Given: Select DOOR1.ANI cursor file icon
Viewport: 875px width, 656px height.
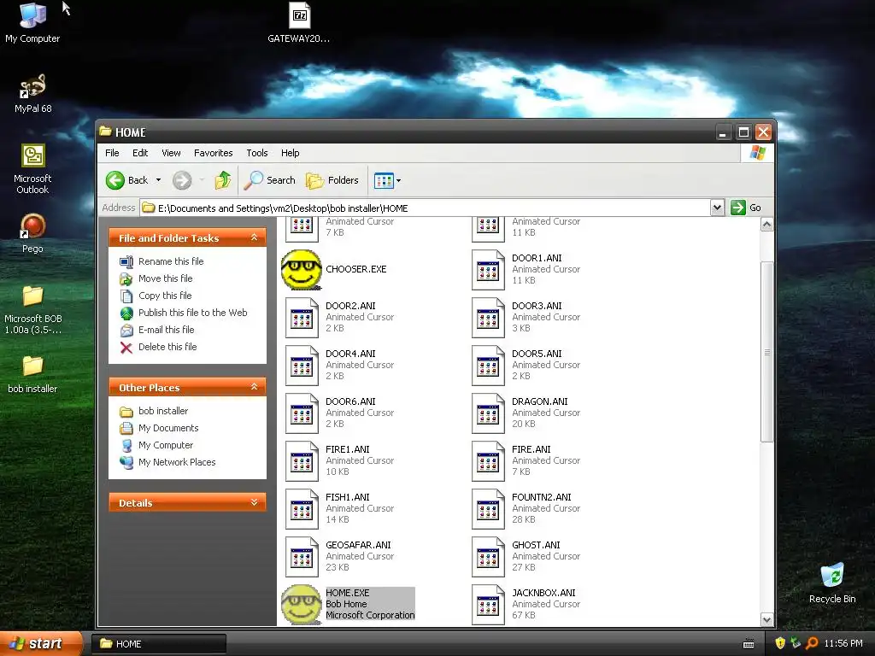Looking at the screenshot, I should [x=488, y=269].
